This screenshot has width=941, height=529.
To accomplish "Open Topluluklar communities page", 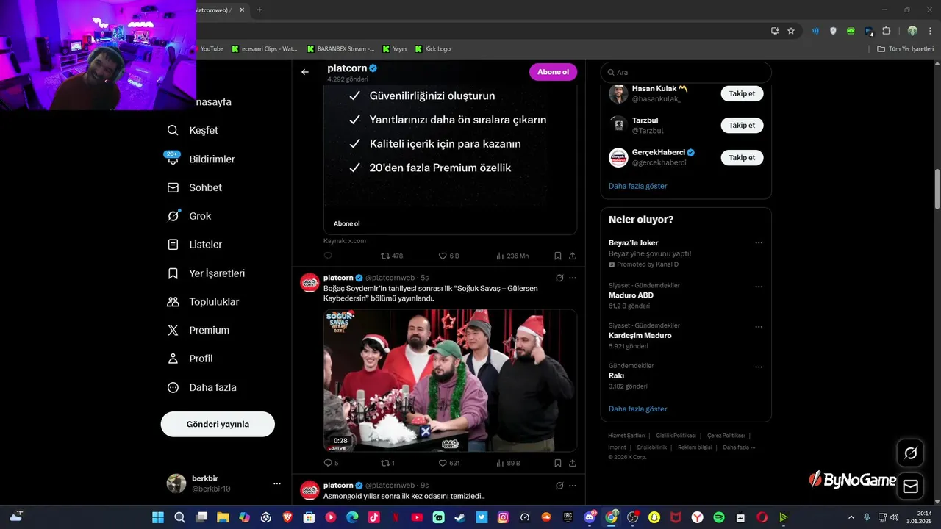I will [203, 302].
